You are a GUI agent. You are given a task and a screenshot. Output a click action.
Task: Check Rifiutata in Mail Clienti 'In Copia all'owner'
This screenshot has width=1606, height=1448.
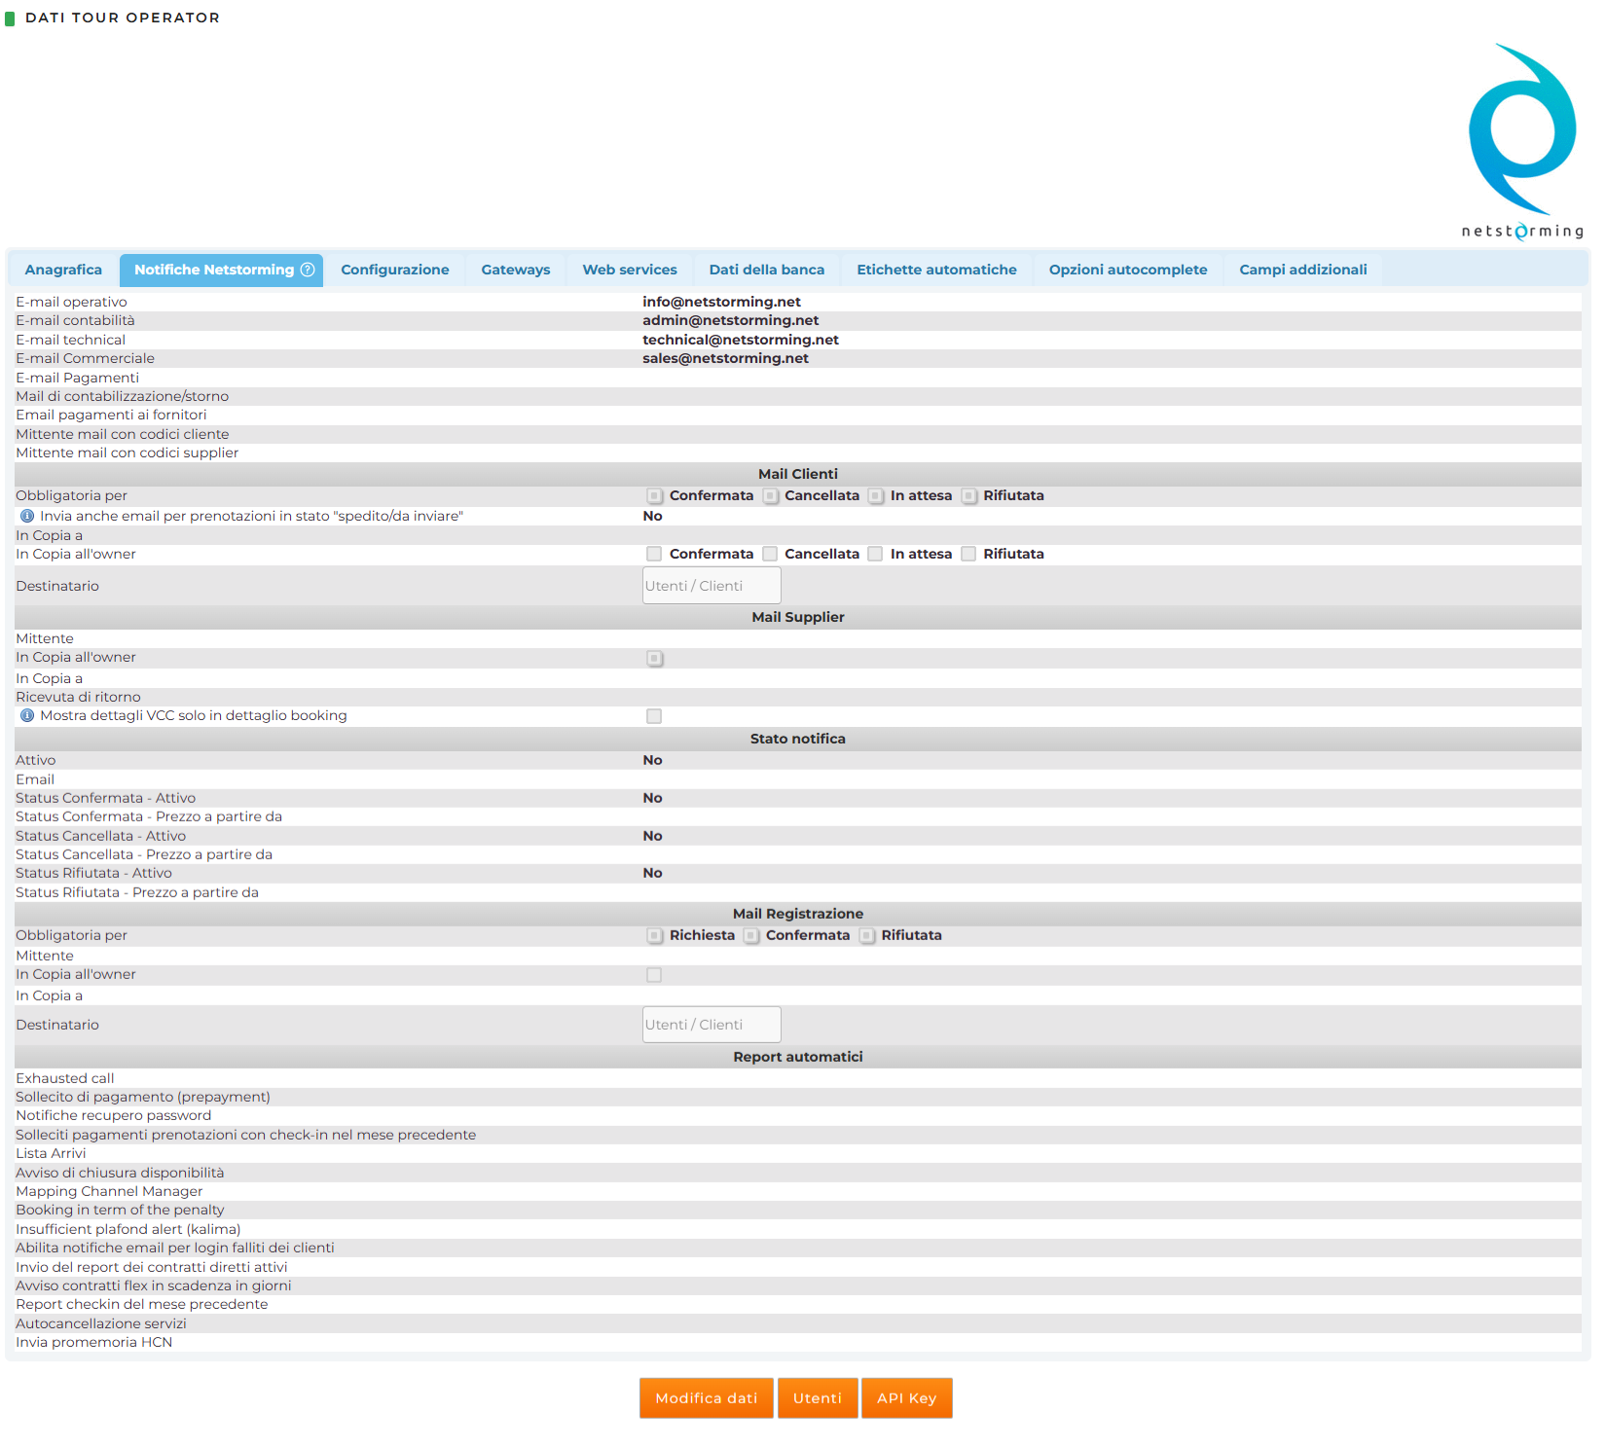coord(968,554)
